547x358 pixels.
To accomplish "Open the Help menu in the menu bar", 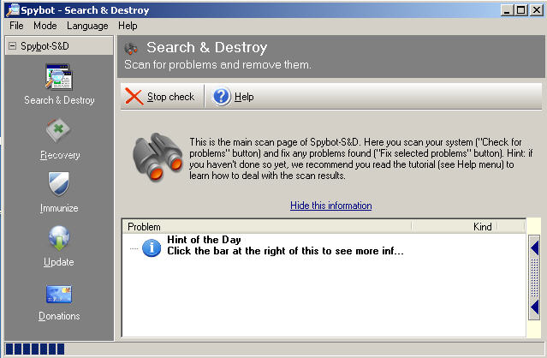I will point(128,26).
